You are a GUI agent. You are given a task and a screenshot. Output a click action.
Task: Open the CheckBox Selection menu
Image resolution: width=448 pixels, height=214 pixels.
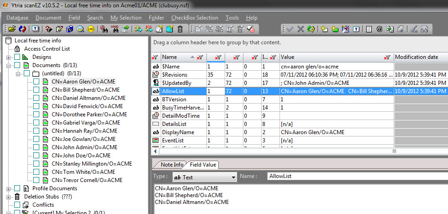195,18
